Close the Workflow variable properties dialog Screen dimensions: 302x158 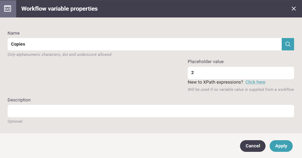coord(293,9)
